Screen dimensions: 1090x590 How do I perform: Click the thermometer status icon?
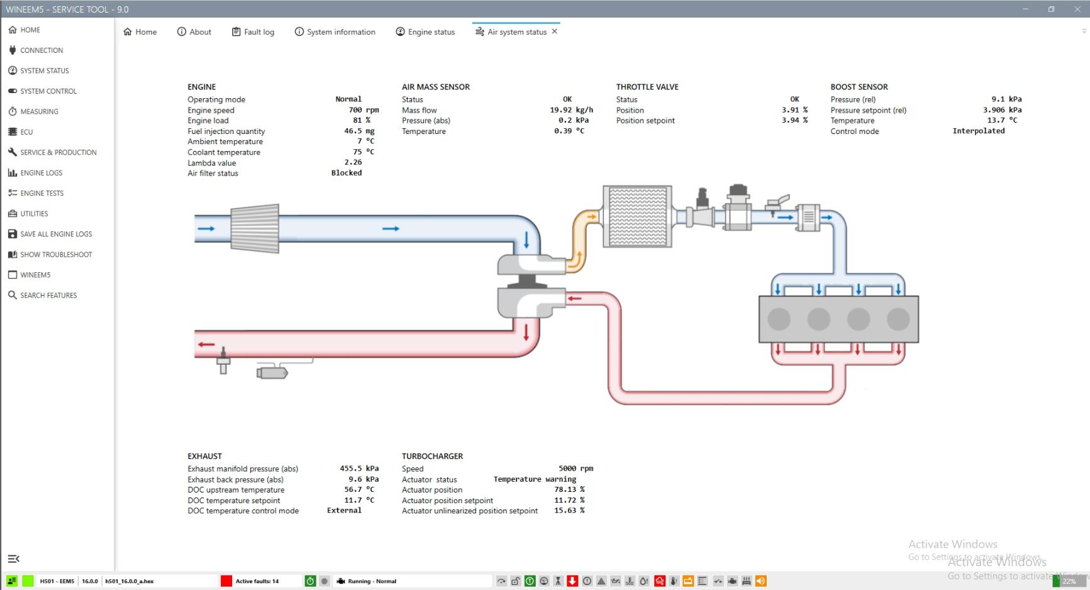point(674,581)
